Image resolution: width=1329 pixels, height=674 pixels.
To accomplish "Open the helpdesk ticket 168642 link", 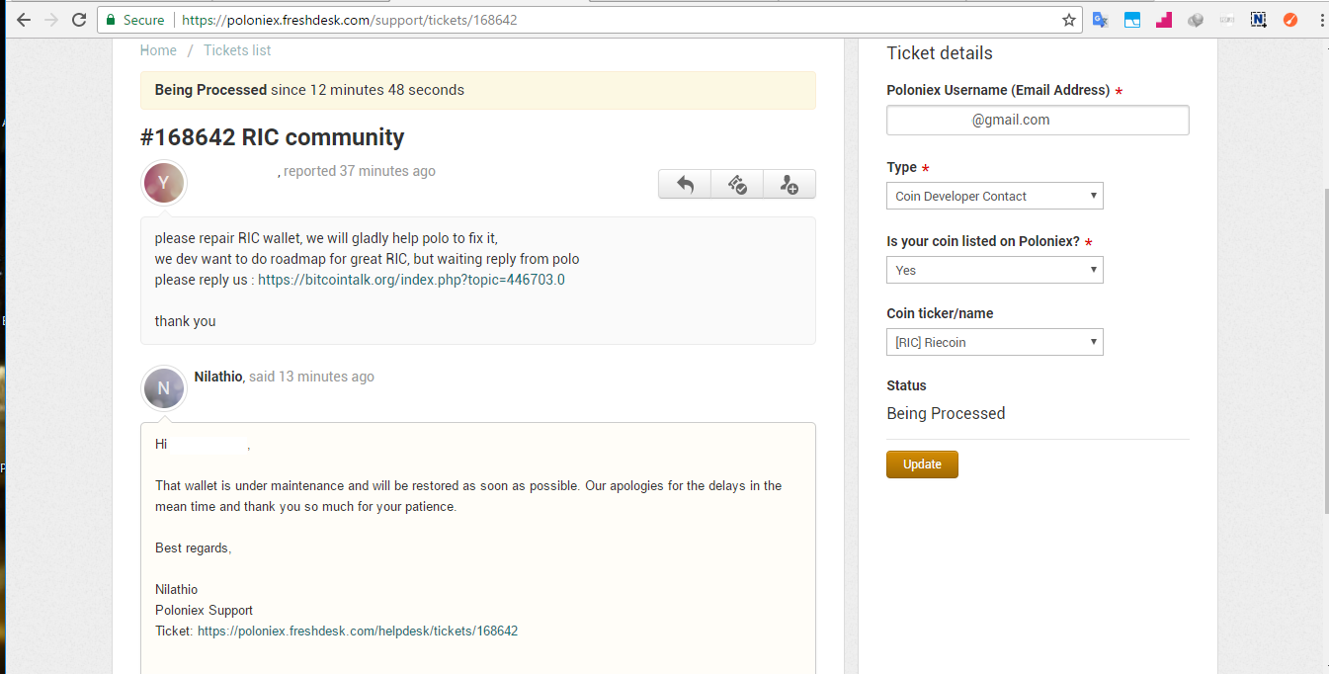I will coord(358,631).
